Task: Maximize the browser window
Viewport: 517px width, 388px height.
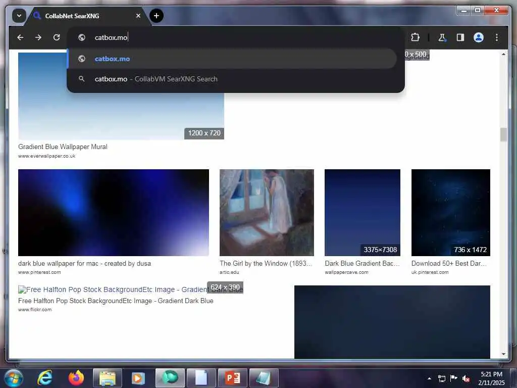Action: pyautogui.click(x=478, y=11)
